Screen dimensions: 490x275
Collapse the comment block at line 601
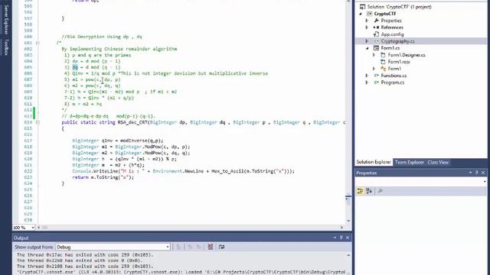[x=38, y=43]
